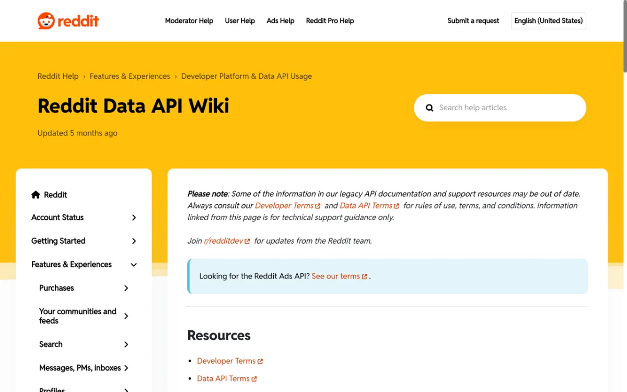Click the Reddit Data API Wiki heading
This screenshot has width=627, height=392.
pos(133,106)
